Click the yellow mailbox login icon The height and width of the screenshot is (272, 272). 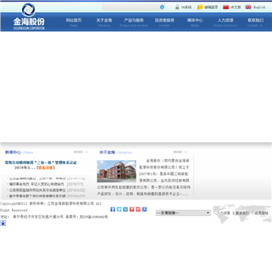(x=199, y=7)
